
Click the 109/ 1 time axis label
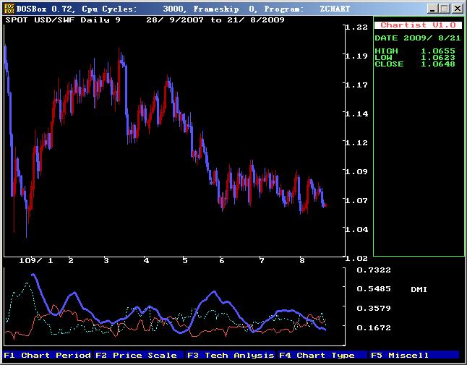36,261
